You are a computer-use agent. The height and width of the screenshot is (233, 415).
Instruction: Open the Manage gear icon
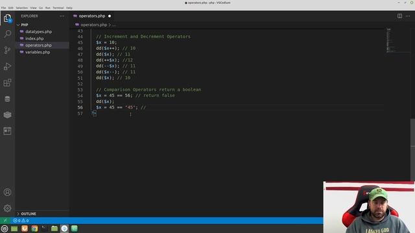click(7, 208)
